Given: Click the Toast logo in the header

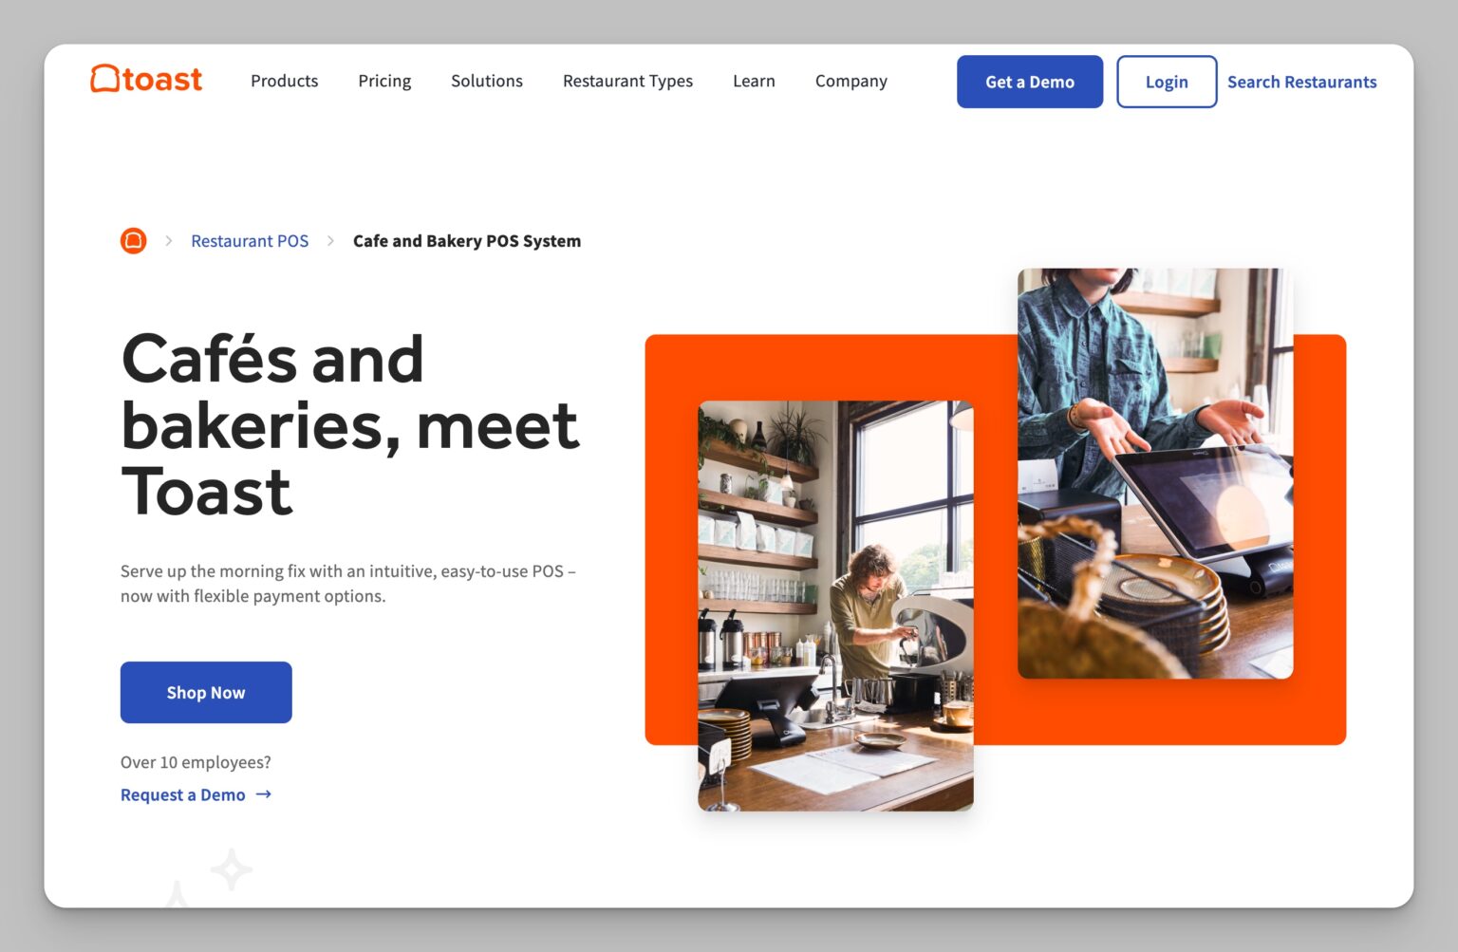Looking at the screenshot, I should [146, 80].
